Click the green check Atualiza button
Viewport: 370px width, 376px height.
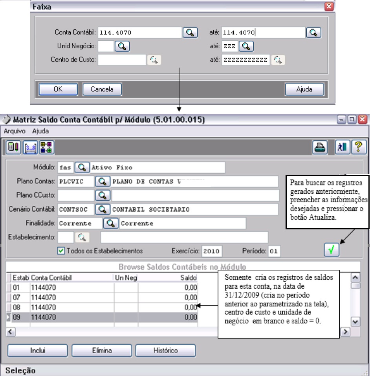click(332, 250)
